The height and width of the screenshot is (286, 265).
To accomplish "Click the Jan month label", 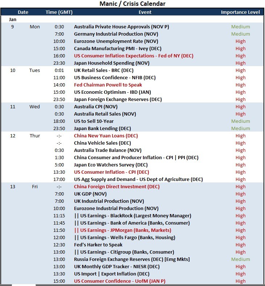I will [x=13, y=20].
